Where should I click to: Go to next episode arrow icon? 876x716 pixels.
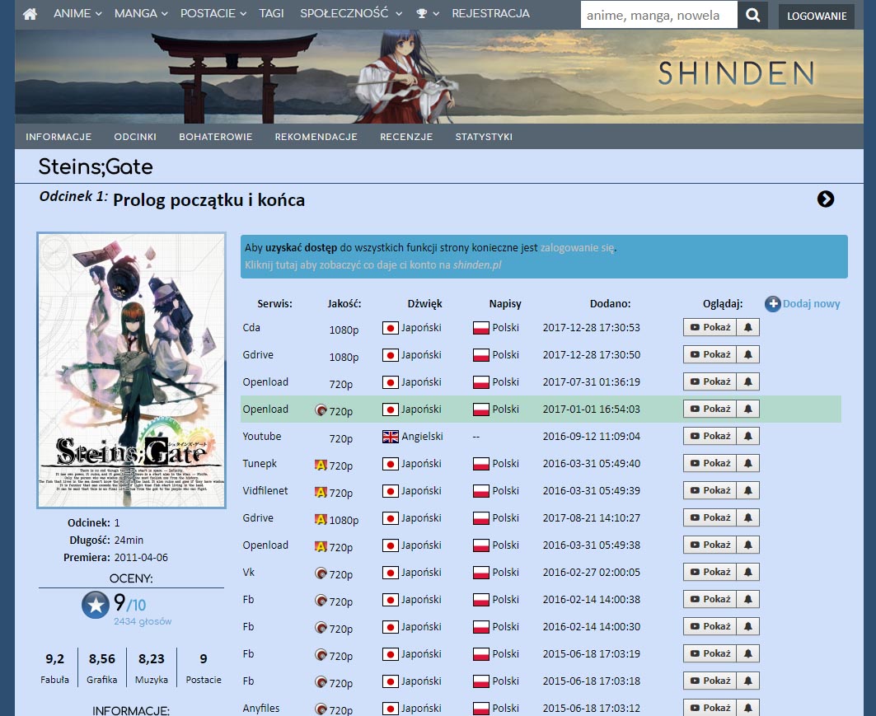click(x=825, y=199)
